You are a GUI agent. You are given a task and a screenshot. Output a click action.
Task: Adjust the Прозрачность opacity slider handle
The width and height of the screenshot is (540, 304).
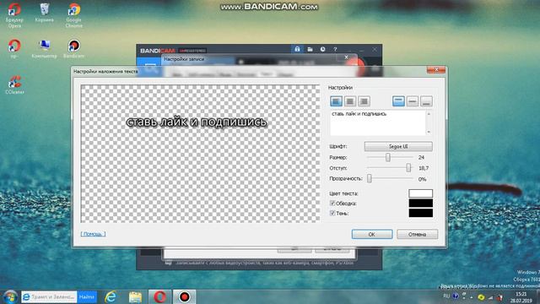tap(370, 178)
